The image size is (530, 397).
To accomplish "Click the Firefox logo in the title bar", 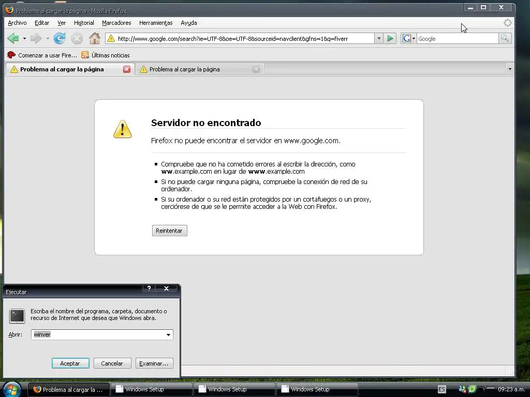I will (x=9, y=10).
